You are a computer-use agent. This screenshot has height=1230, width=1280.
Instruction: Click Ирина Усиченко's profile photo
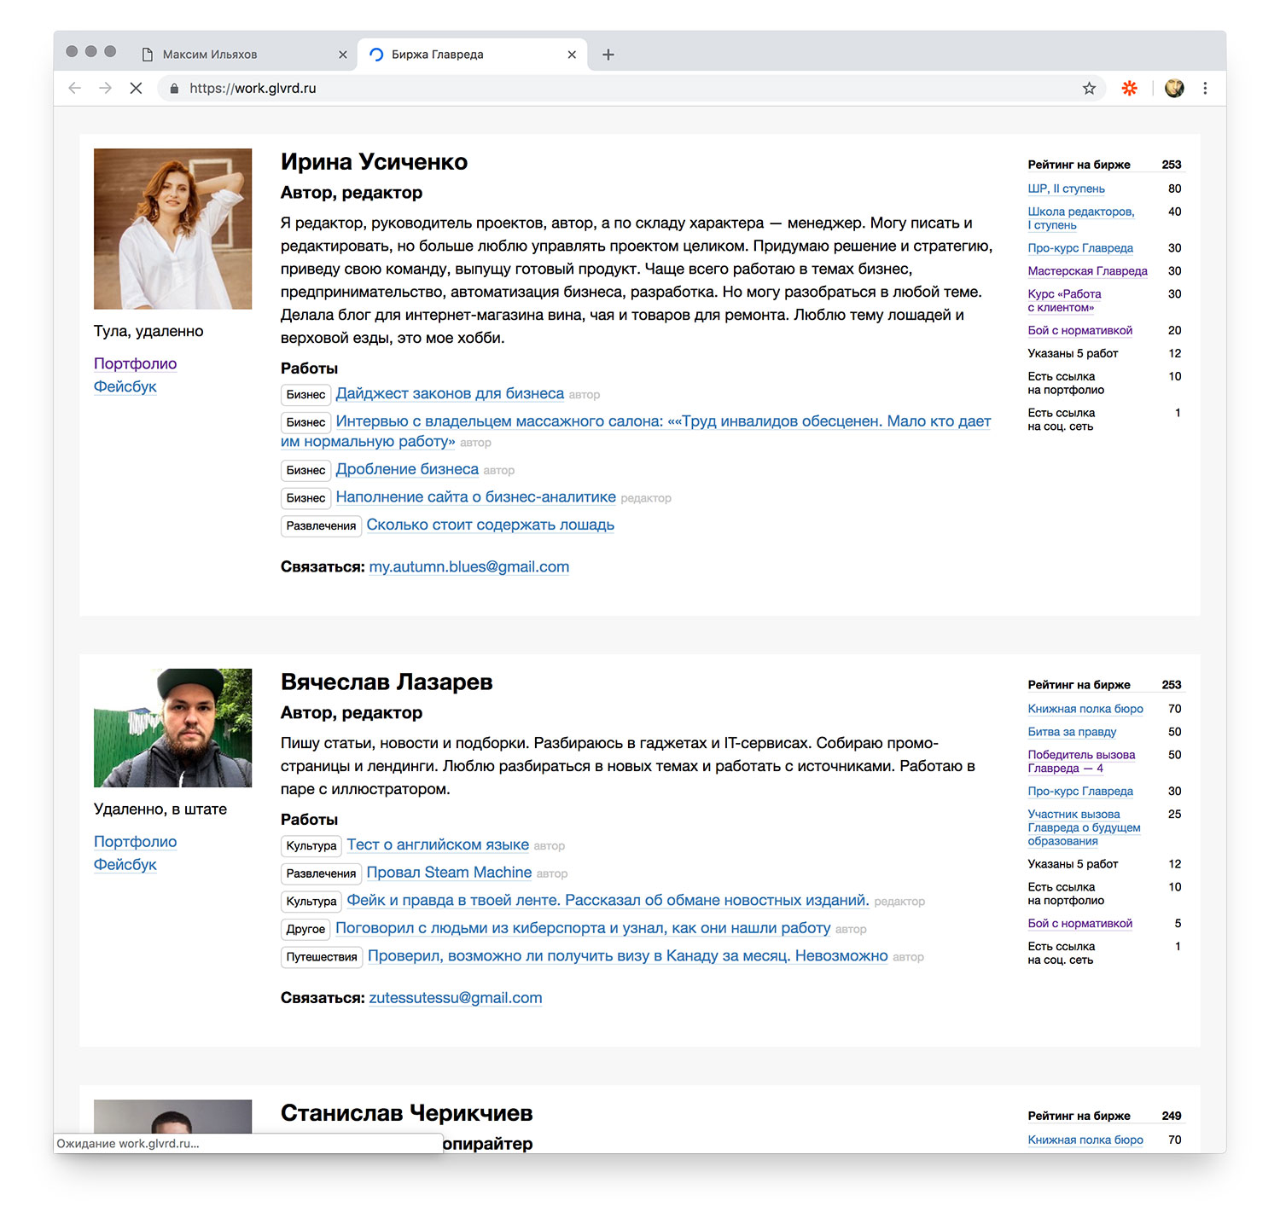[172, 229]
